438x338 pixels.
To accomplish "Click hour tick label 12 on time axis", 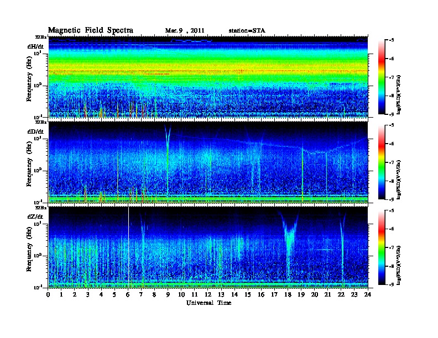I will (x=208, y=294).
